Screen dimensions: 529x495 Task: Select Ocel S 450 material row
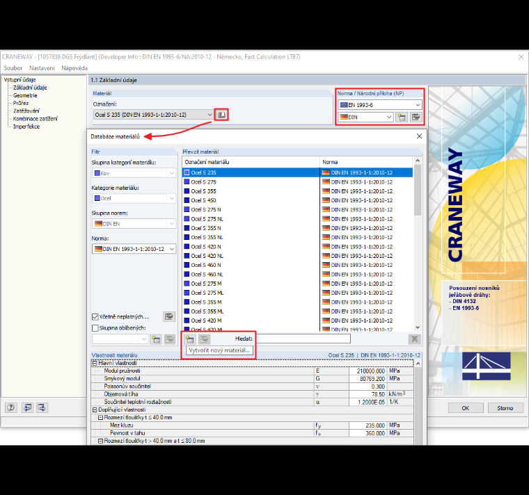pyautogui.click(x=298, y=200)
